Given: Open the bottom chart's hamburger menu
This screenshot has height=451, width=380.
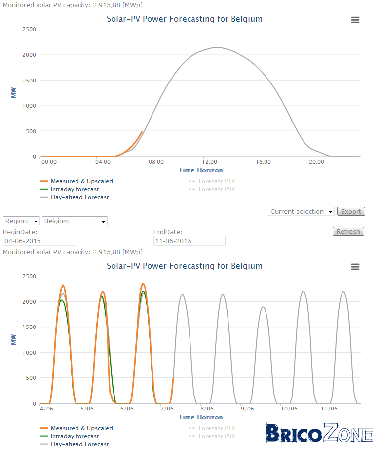Looking at the screenshot, I should tap(355, 267).
